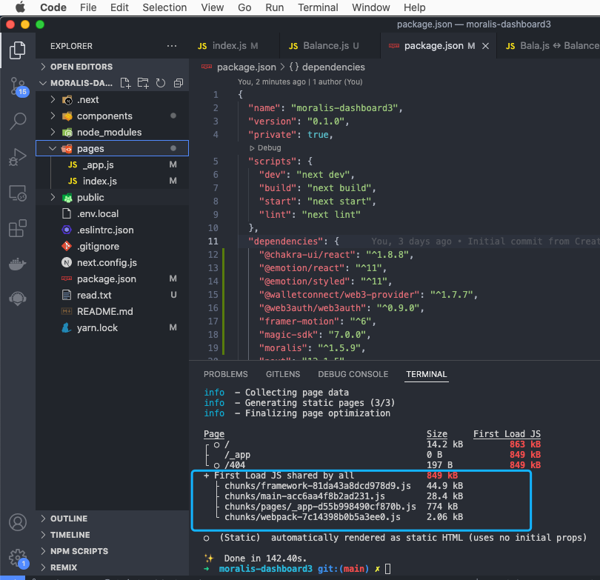The height and width of the screenshot is (580, 600).
Task: Click the Debug code lens above scripts
Action: 265,147
